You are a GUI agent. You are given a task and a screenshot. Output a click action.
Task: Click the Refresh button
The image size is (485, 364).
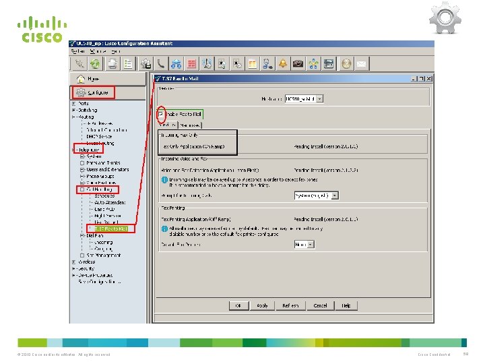[290, 305]
